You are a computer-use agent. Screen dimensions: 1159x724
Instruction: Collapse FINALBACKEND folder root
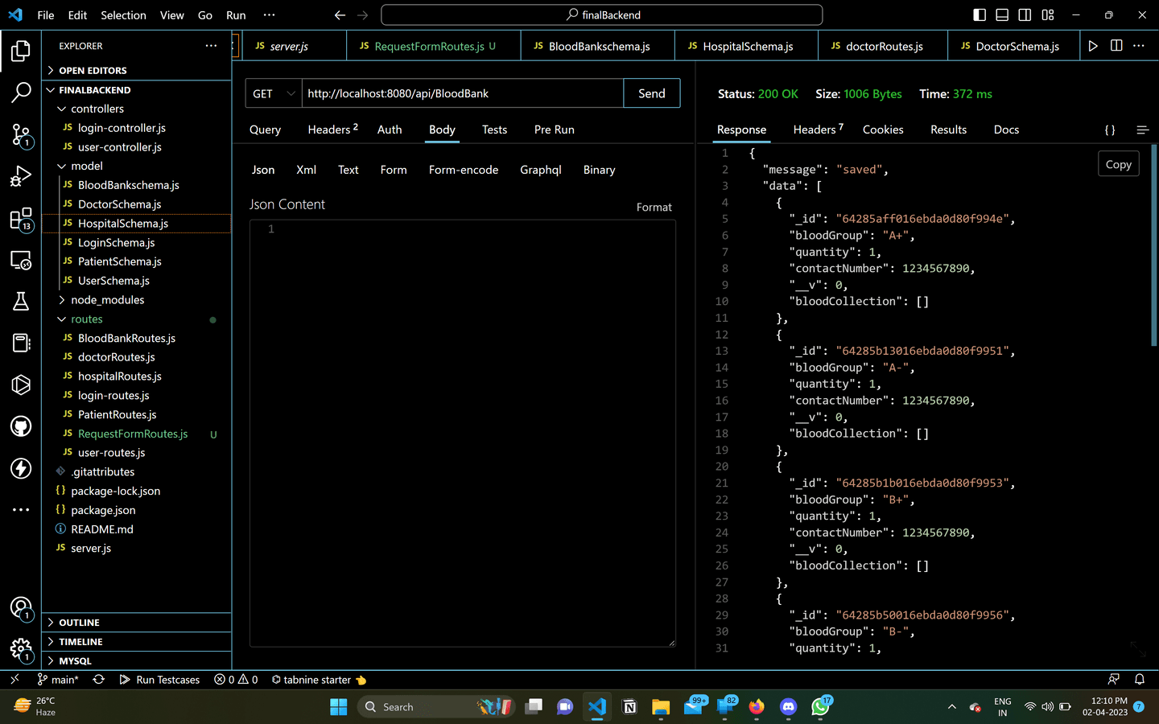coord(137,90)
